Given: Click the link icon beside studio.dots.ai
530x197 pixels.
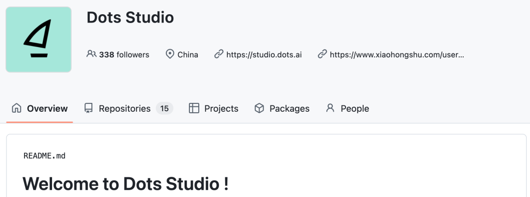Looking at the screenshot, I should (219, 54).
